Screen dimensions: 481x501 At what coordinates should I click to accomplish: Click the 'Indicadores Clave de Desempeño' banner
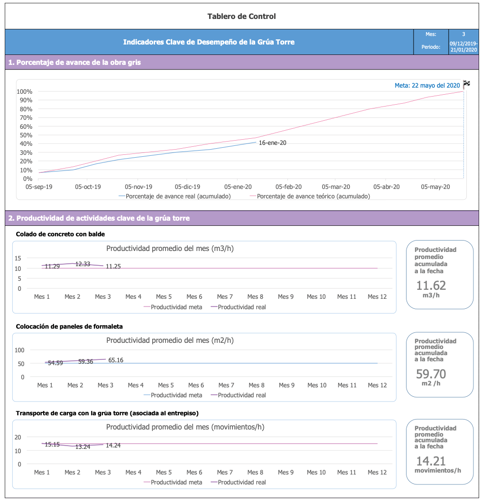[209, 42]
